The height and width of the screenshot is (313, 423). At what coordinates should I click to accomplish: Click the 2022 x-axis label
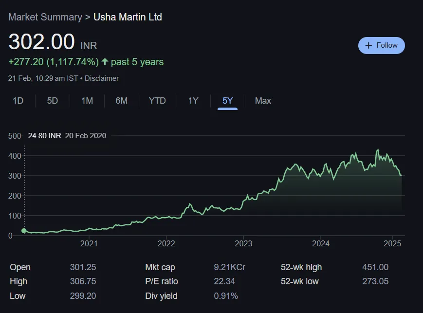pos(166,243)
